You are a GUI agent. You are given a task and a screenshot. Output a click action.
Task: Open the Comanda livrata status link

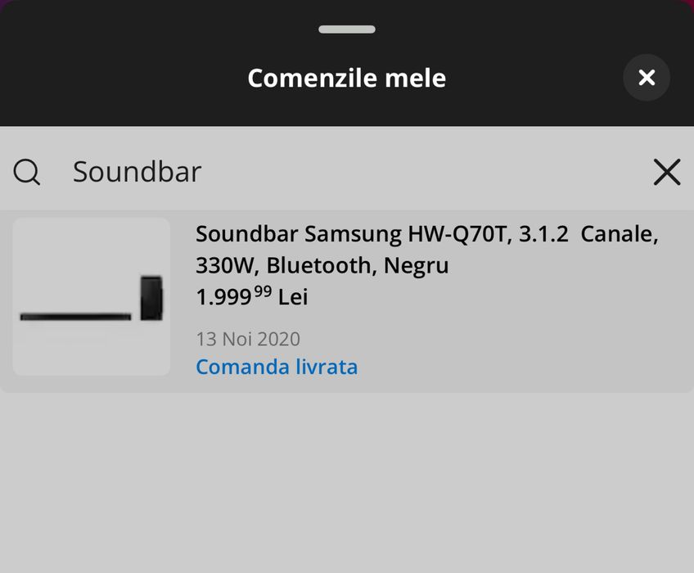[x=277, y=367]
